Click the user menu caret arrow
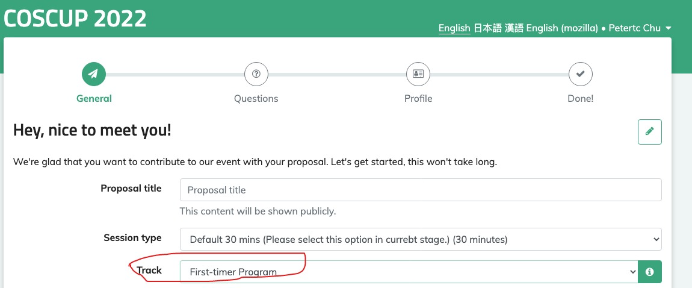Viewport: 692px width, 288px height. (x=668, y=28)
